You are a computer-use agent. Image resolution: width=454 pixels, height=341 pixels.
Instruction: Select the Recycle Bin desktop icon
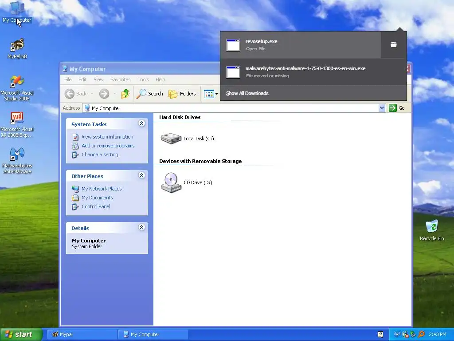432,230
